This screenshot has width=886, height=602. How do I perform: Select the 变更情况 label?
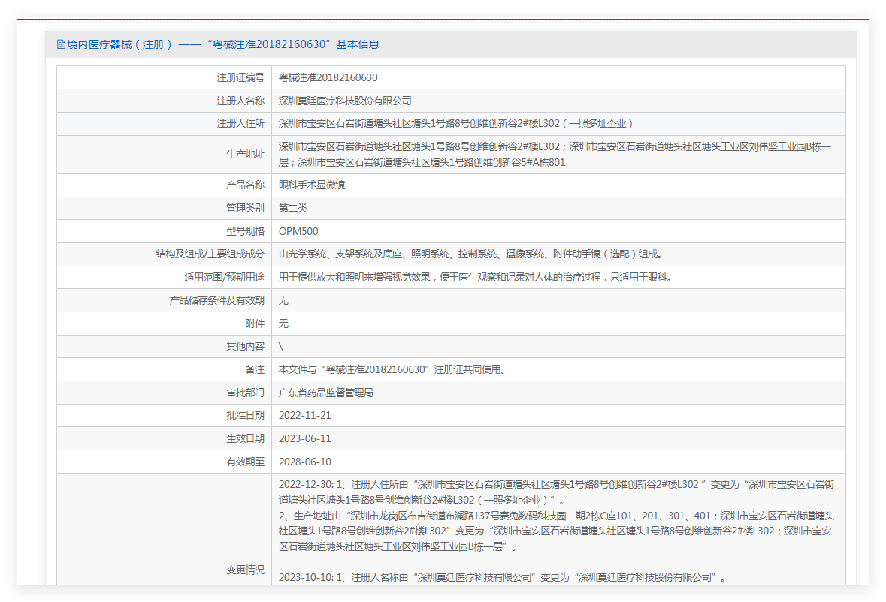click(x=245, y=569)
